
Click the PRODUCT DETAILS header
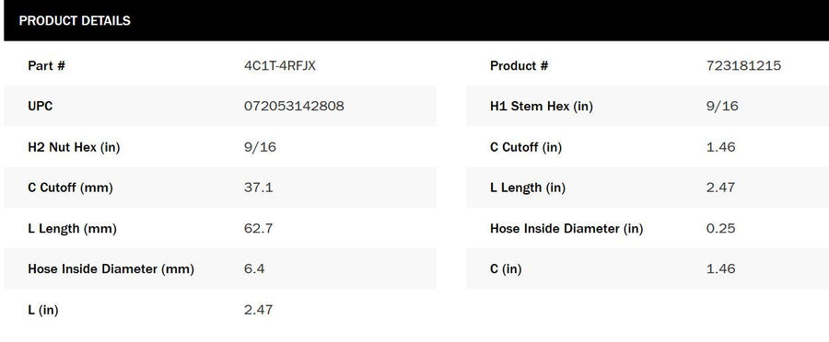[x=75, y=20]
